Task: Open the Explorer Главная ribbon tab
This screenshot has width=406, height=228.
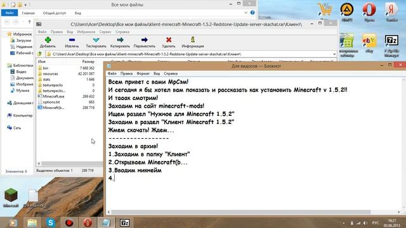Action: click(x=28, y=13)
